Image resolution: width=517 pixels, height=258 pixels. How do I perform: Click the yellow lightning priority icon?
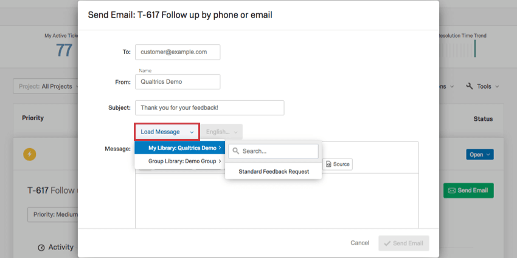pos(29,154)
